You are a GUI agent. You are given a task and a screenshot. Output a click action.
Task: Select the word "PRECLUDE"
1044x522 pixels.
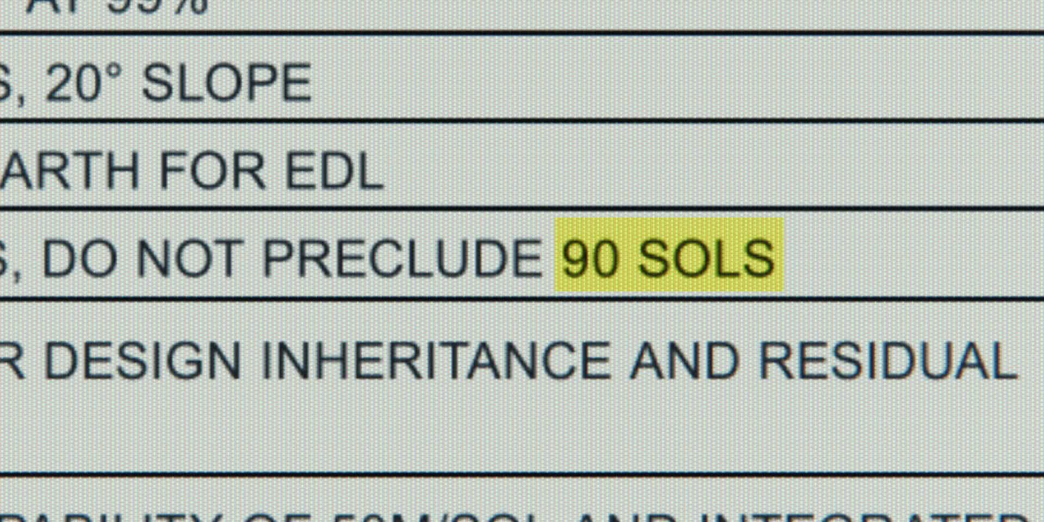coord(402,258)
